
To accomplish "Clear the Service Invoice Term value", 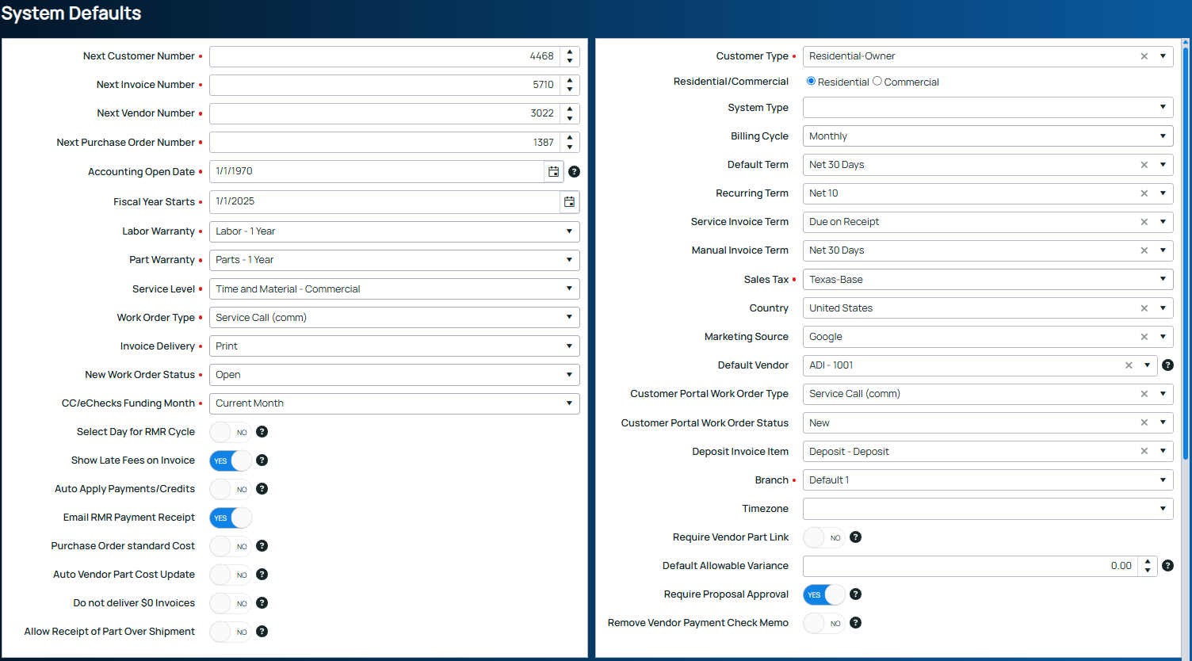I will [1144, 222].
